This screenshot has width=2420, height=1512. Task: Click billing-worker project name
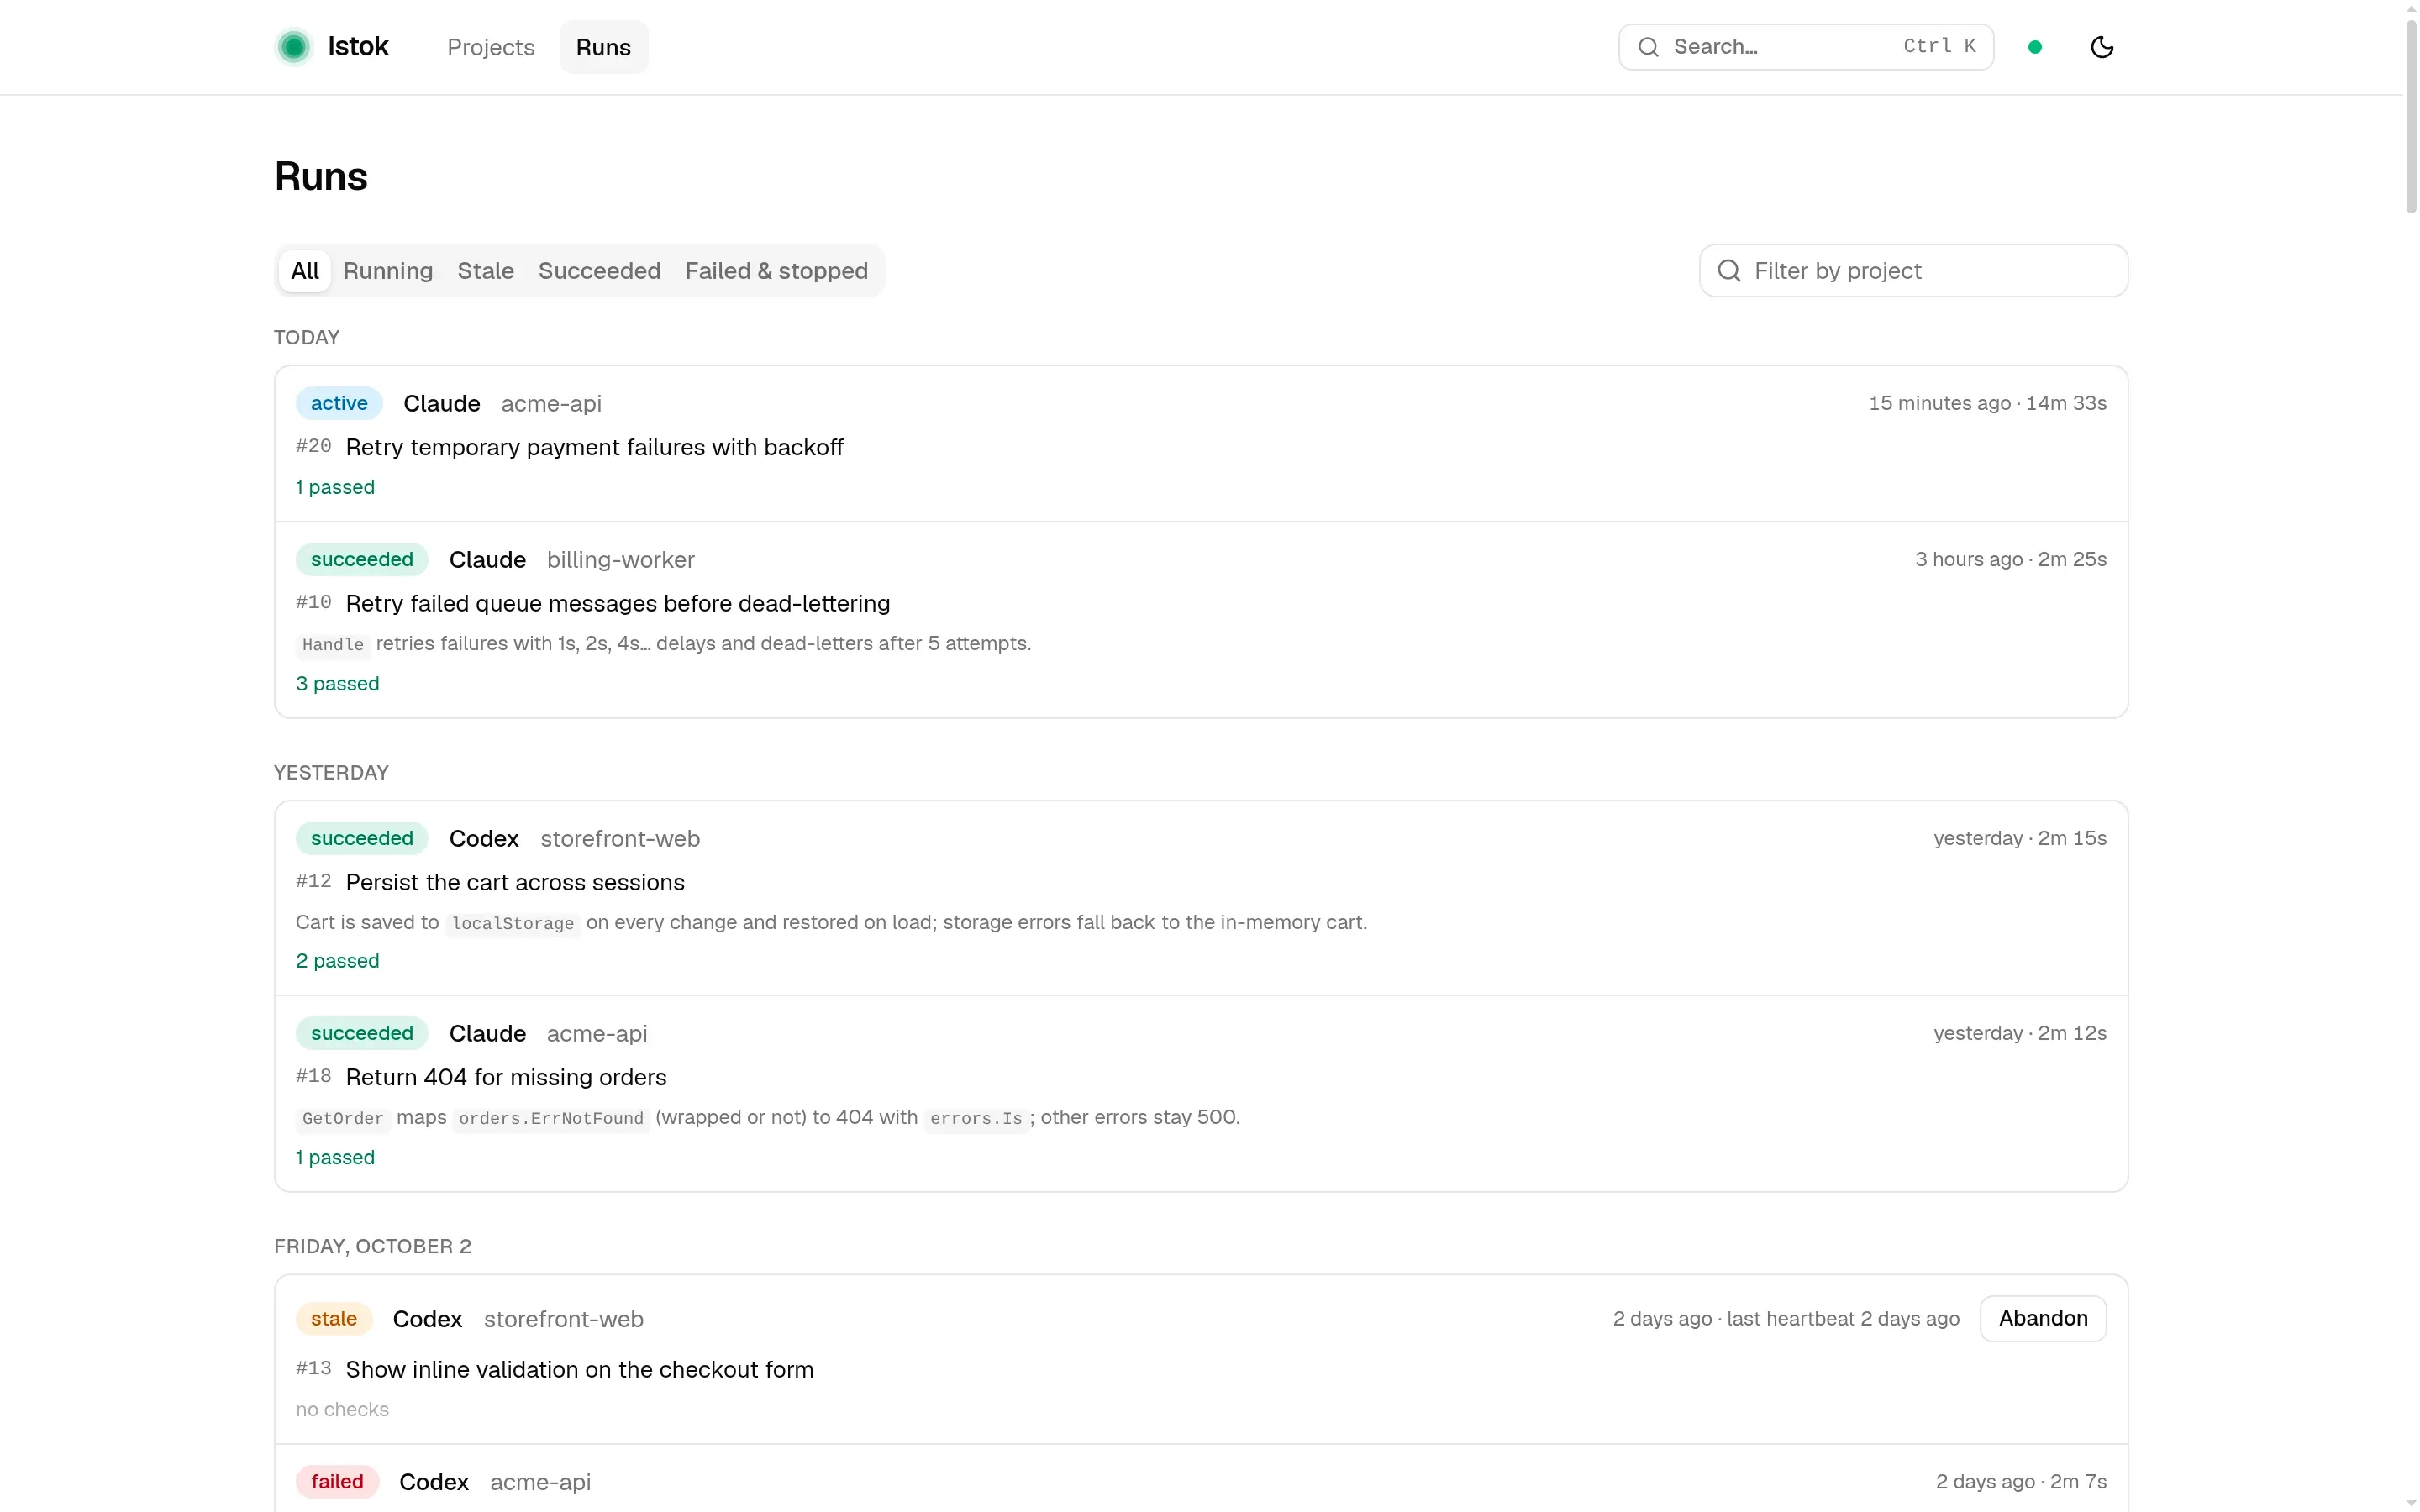pos(620,560)
